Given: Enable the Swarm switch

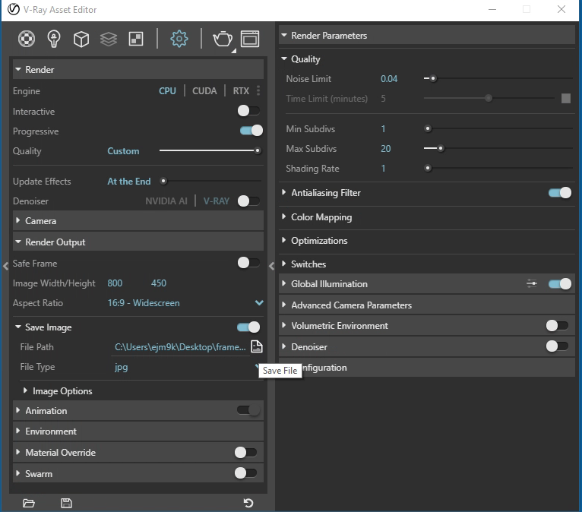Looking at the screenshot, I should click(245, 473).
